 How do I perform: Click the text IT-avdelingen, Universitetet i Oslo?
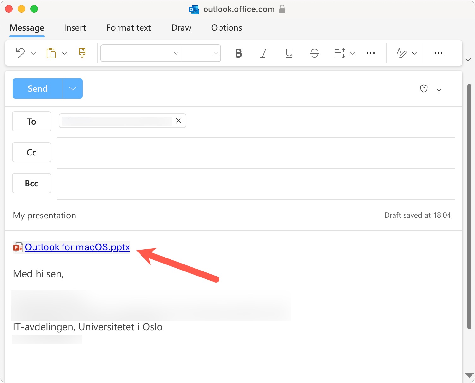[88, 327]
